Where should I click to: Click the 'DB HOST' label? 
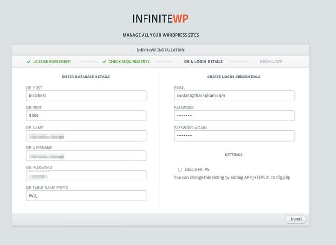click(x=34, y=88)
